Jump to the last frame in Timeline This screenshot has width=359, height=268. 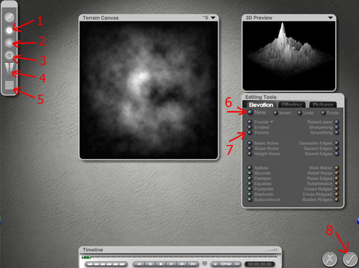pyautogui.click(x=193, y=264)
